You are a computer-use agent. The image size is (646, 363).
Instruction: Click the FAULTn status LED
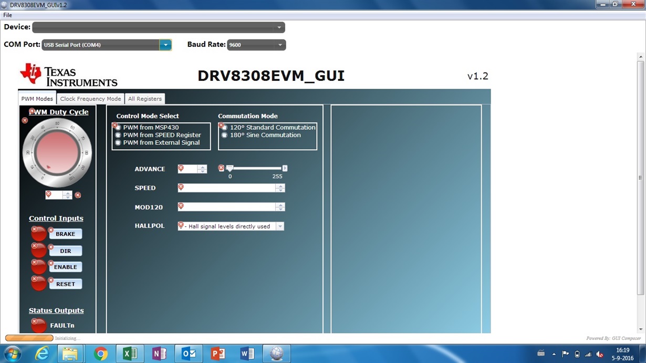coord(39,325)
